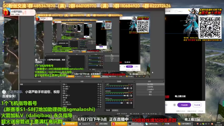Click the circle icon left of the gear
This screenshot has height=126, width=224.
166,105
